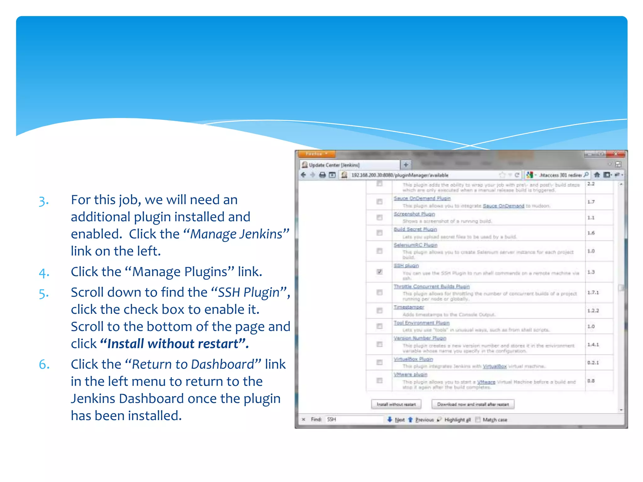
Task: Uncheck the SSH plugin checkbox
Action: pyautogui.click(x=379, y=271)
